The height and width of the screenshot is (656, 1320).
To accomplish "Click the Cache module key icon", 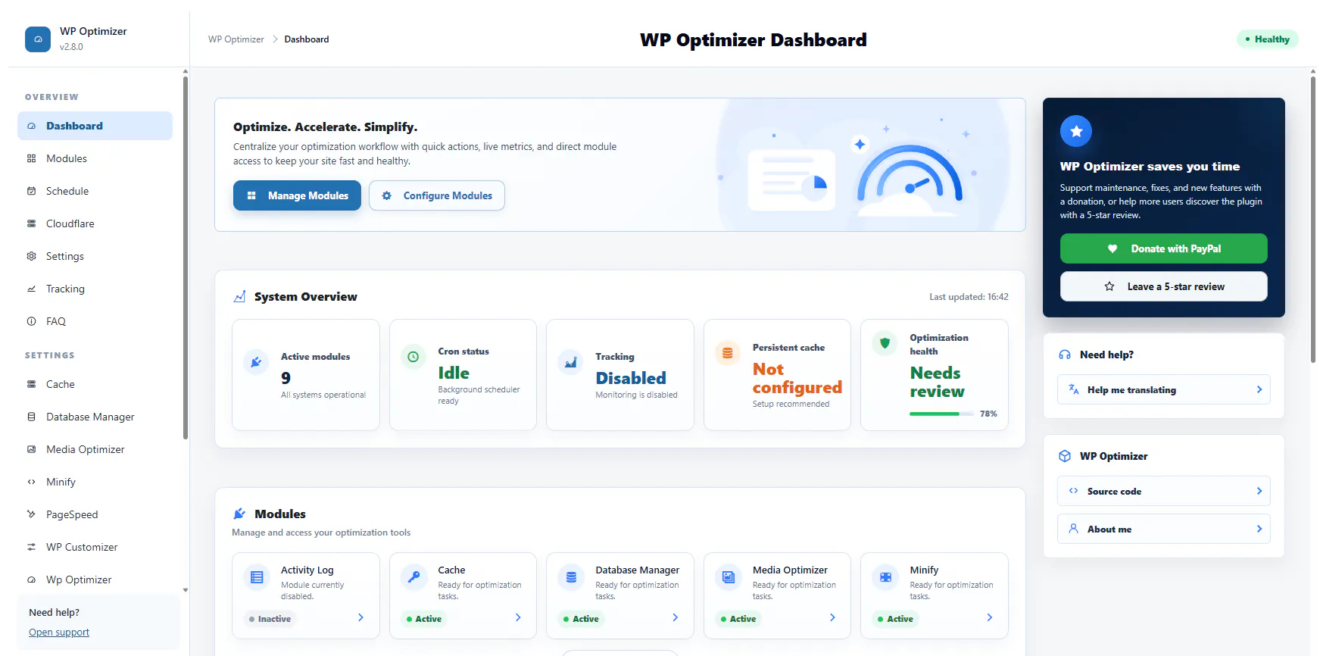I will (413, 577).
